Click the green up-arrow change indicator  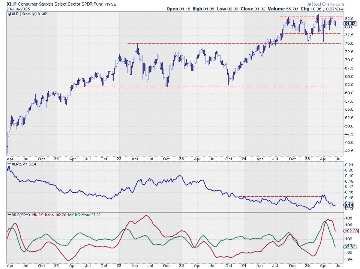[x=342, y=9]
